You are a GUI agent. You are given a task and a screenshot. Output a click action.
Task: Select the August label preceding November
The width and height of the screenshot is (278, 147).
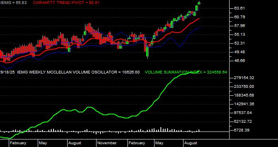coord(75,143)
